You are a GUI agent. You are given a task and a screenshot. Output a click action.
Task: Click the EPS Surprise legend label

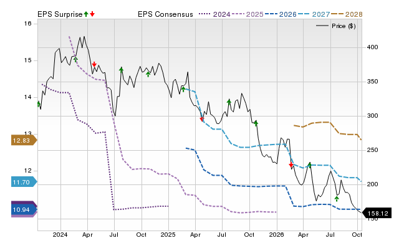60,14
